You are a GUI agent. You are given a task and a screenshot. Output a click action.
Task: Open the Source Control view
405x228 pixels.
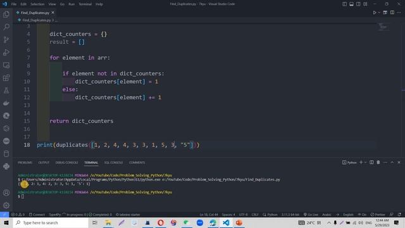coord(6,39)
